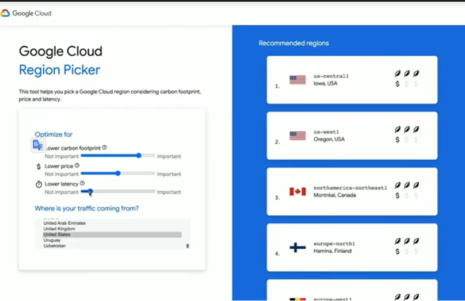Viewport: 465px width, 301px height.
Task: Click help icon next to Lower price
Action: click(77, 165)
